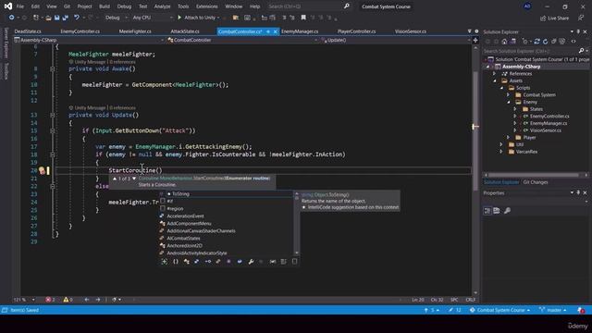Expand the States folder

click(x=515, y=109)
